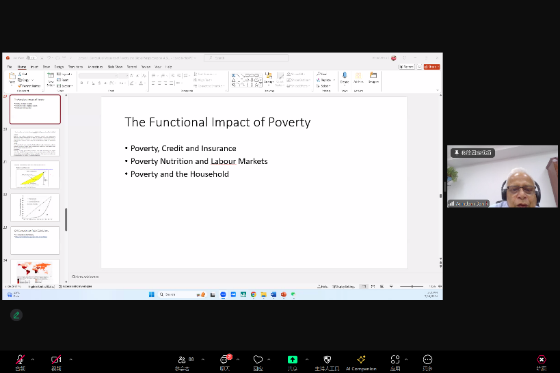Launch AI Companion
The width and height of the screenshot is (560, 373).
(361, 359)
